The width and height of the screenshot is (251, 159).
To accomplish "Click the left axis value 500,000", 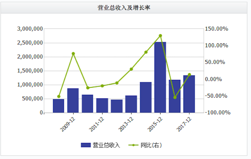I will tap(33, 98).
